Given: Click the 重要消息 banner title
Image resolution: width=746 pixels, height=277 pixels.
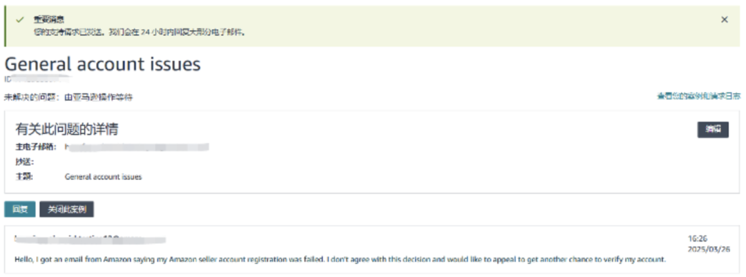Looking at the screenshot, I should 49,20.
